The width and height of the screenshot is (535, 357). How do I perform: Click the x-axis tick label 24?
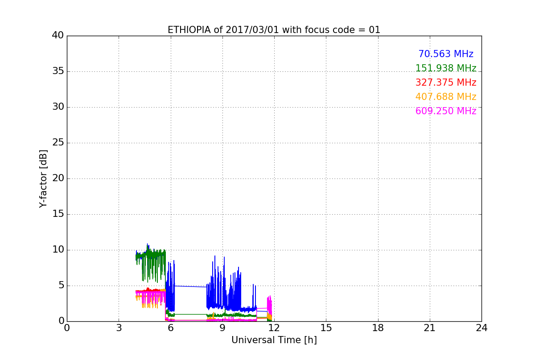pyautogui.click(x=481, y=328)
